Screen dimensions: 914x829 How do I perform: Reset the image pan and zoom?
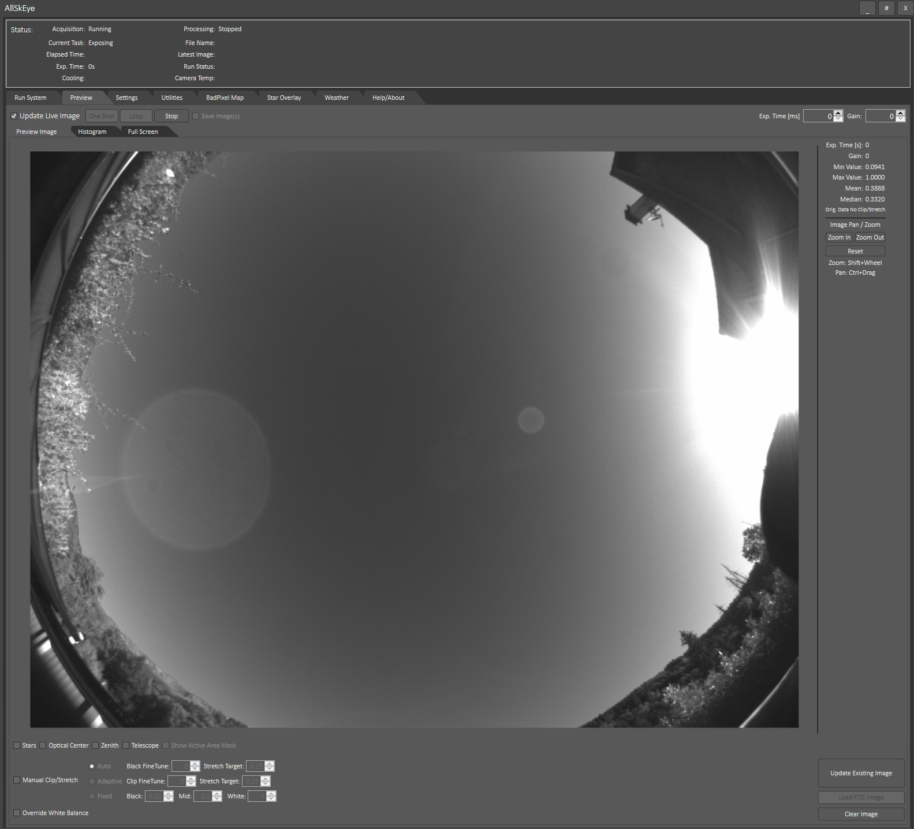click(x=855, y=251)
